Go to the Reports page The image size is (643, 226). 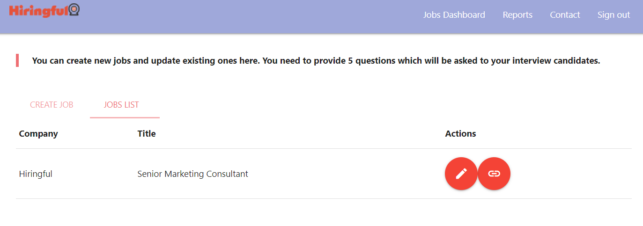coord(517,15)
